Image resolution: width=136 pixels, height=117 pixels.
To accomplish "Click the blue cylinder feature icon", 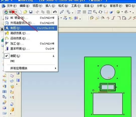I will pos(18,80).
